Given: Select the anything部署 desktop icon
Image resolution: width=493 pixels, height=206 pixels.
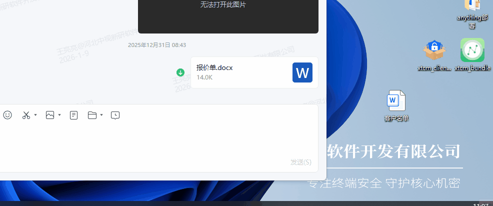Looking at the screenshot, I should [x=472, y=14].
